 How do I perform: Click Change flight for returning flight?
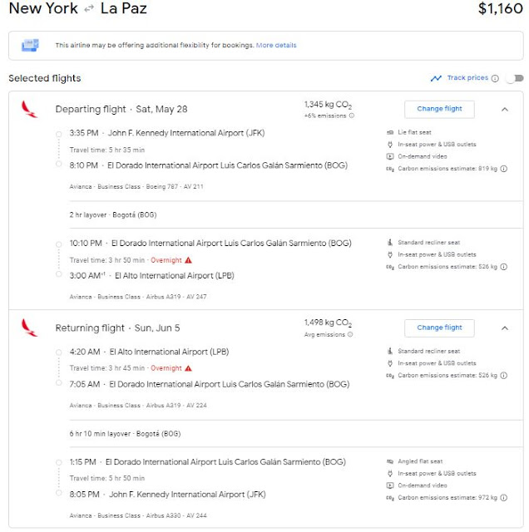(439, 328)
